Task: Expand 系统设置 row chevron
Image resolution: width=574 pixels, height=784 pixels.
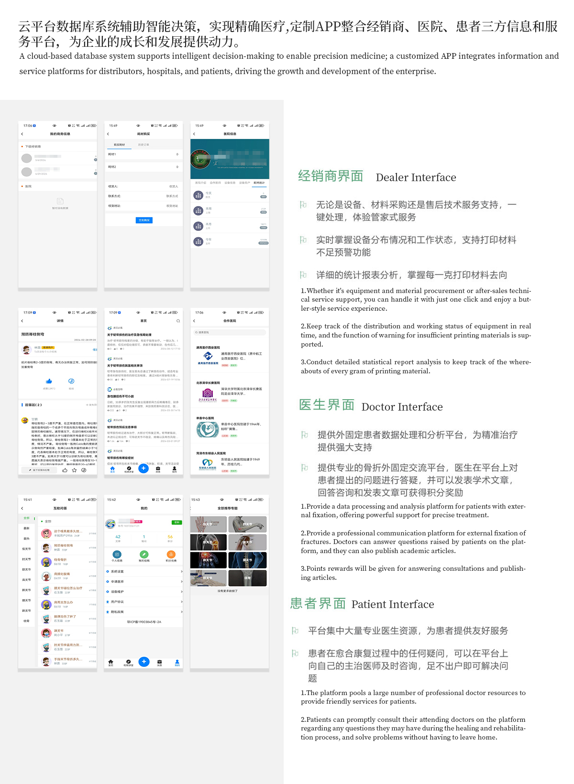Action: pos(181,572)
